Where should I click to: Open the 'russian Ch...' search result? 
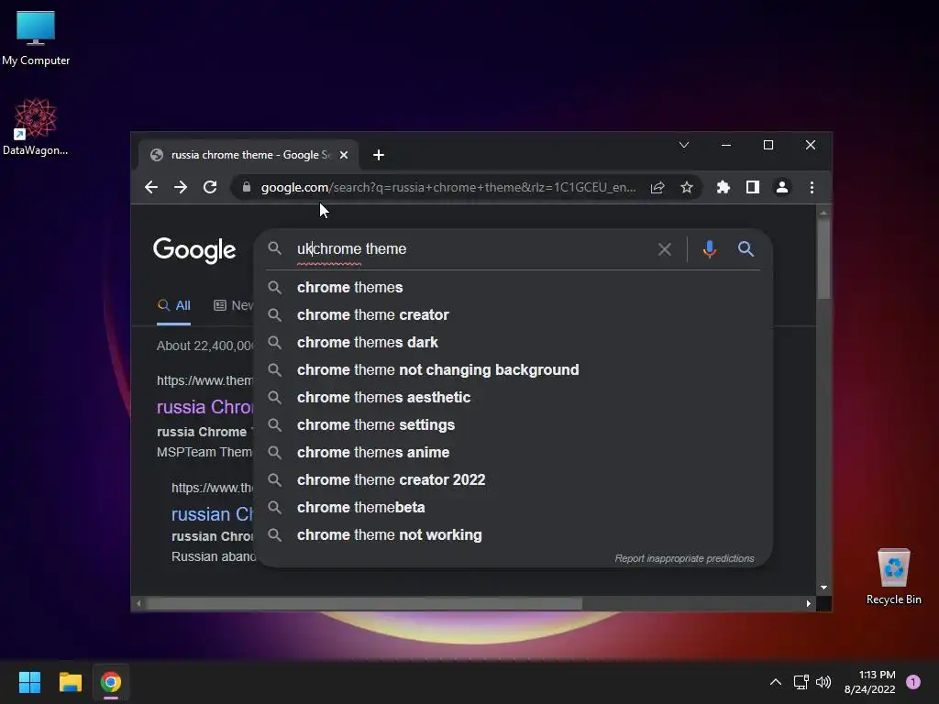tap(213, 514)
